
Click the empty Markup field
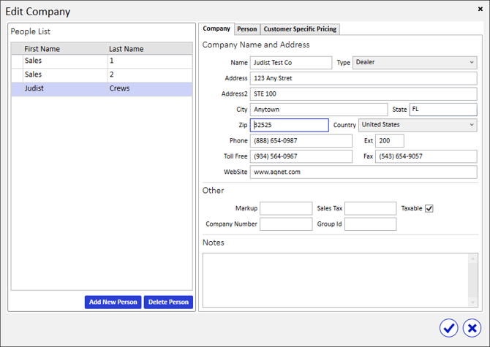pos(286,208)
